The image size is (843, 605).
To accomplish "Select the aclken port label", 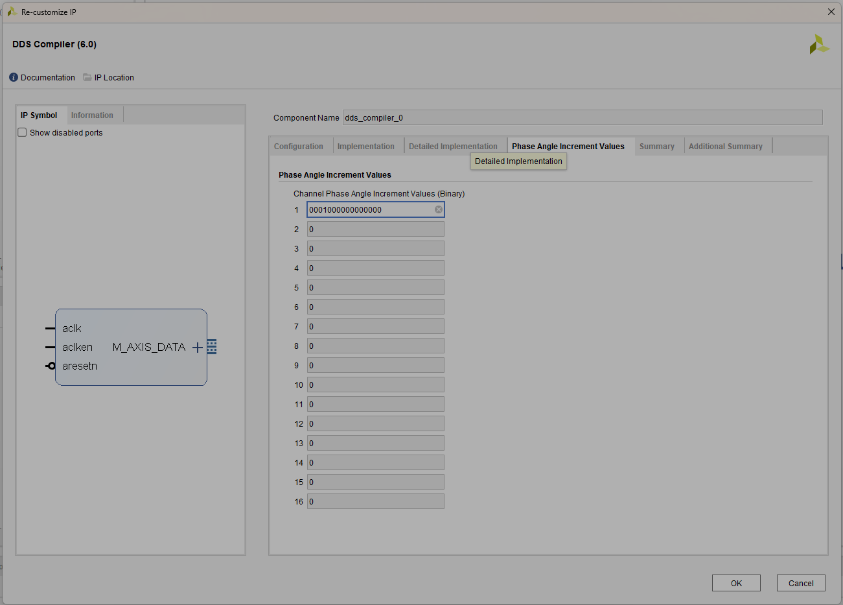I will point(77,347).
